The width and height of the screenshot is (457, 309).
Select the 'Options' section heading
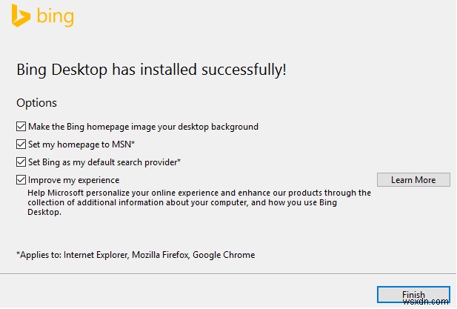36,103
